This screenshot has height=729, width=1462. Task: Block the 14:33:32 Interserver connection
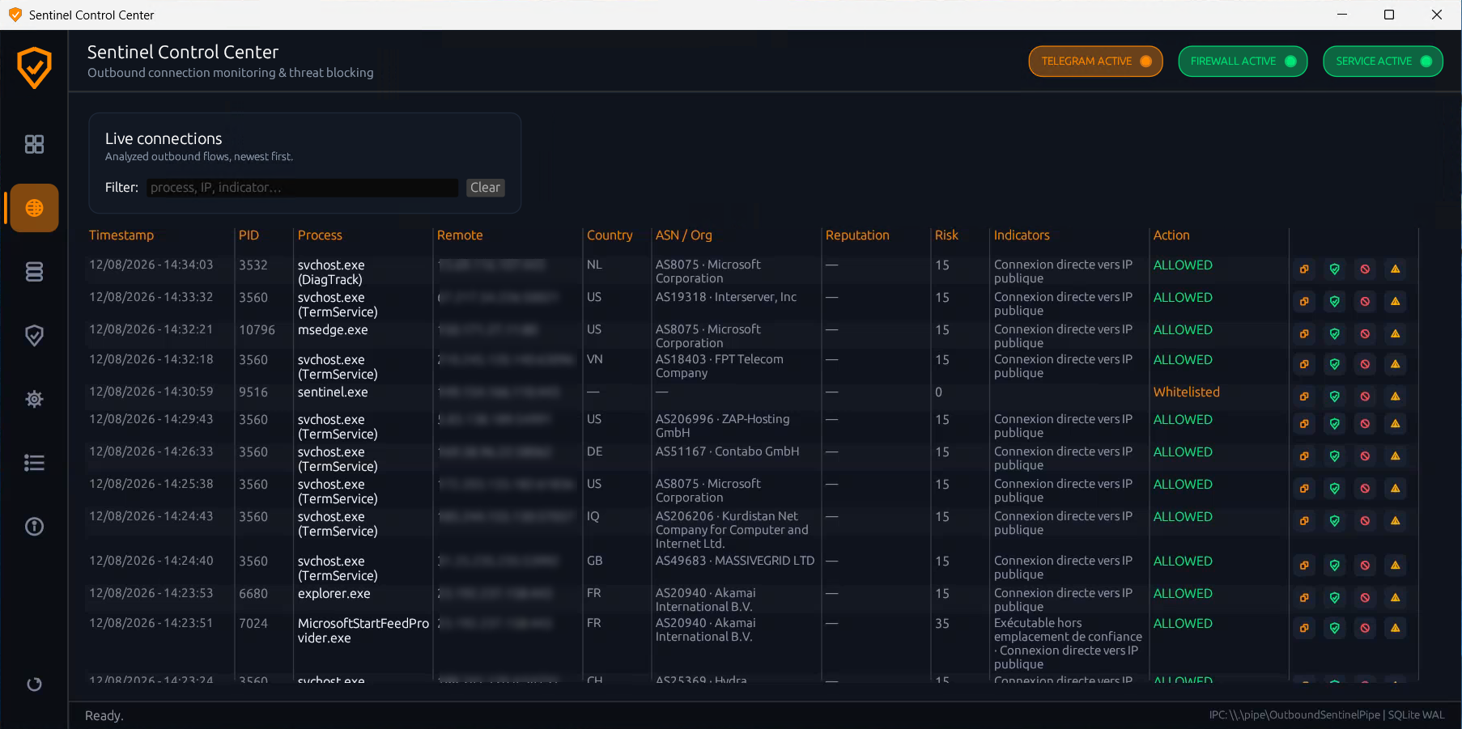tap(1365, 302)
